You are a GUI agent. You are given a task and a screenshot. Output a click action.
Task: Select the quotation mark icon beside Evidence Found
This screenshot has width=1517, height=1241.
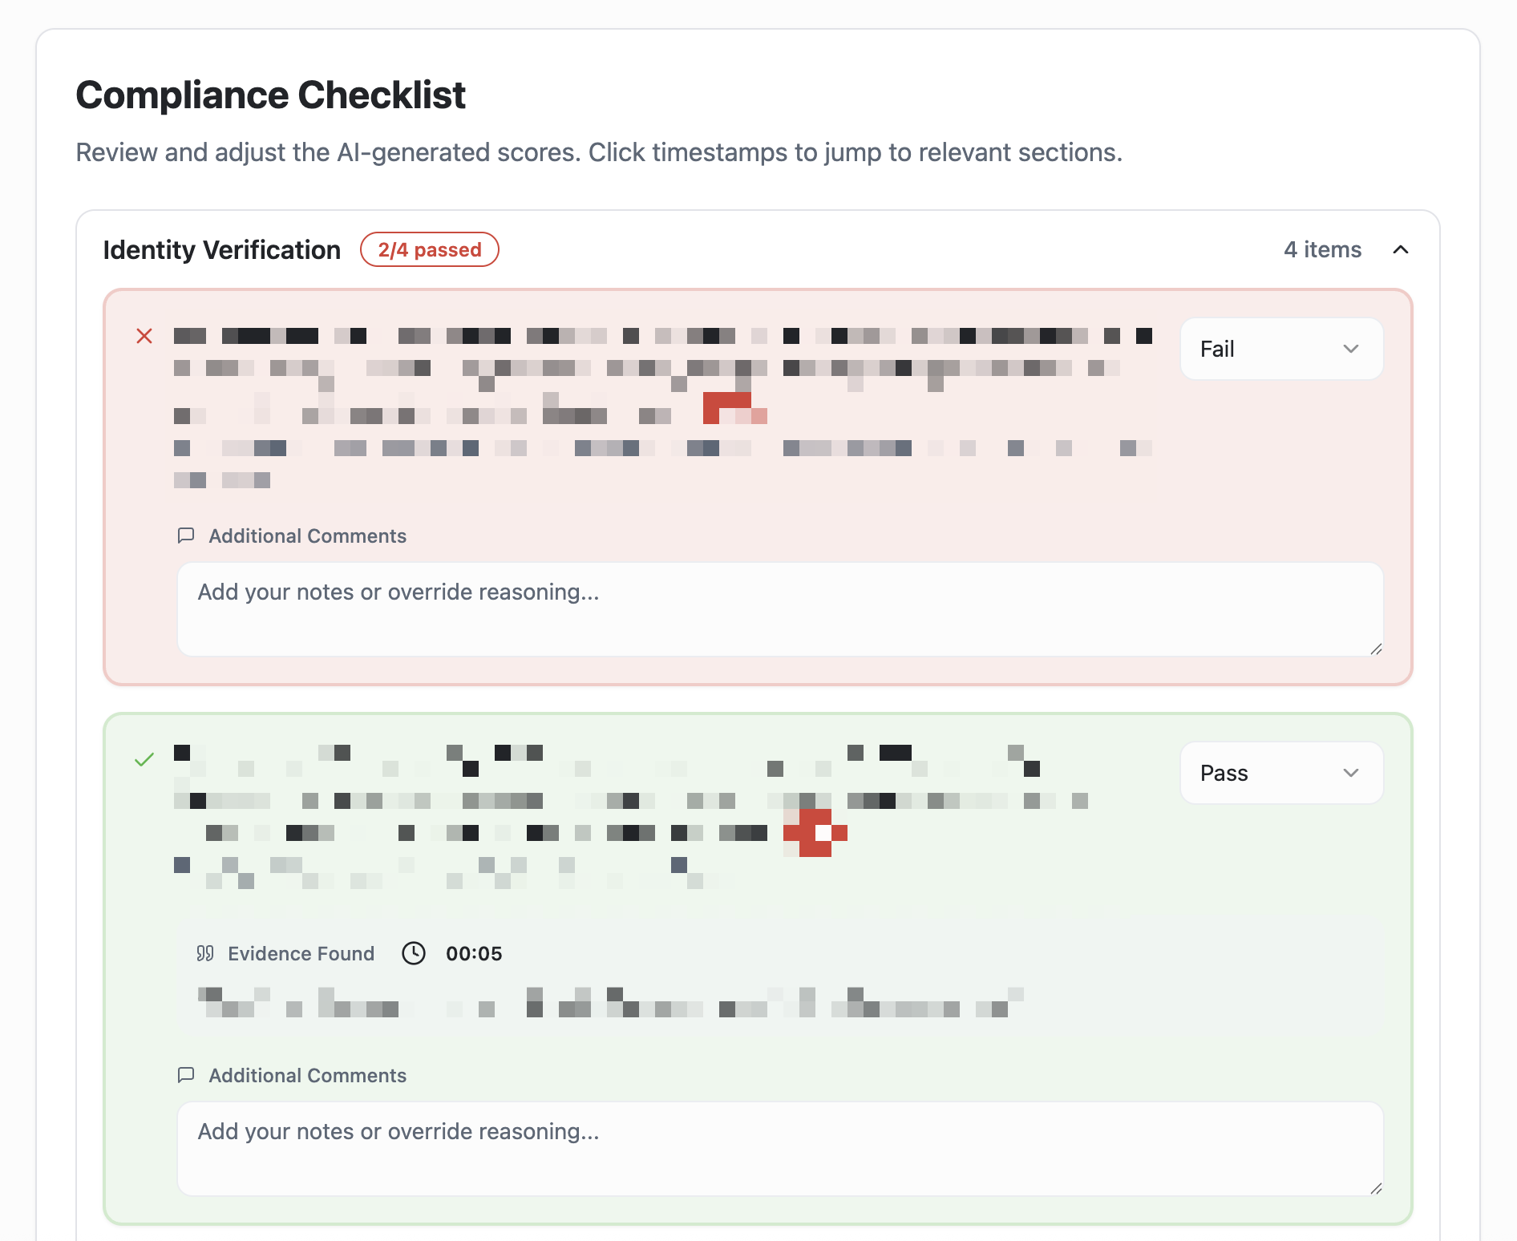pos(206,953)
